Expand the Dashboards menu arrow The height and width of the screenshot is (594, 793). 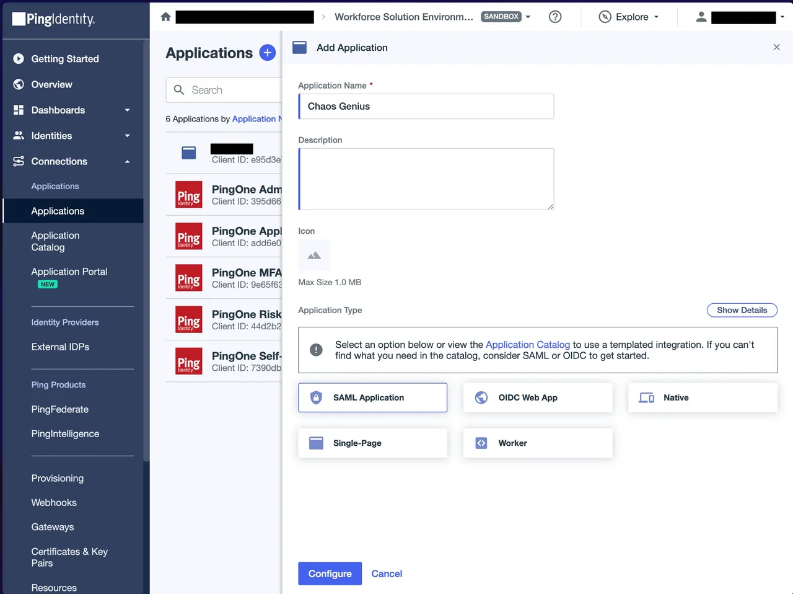pos(128,110)
